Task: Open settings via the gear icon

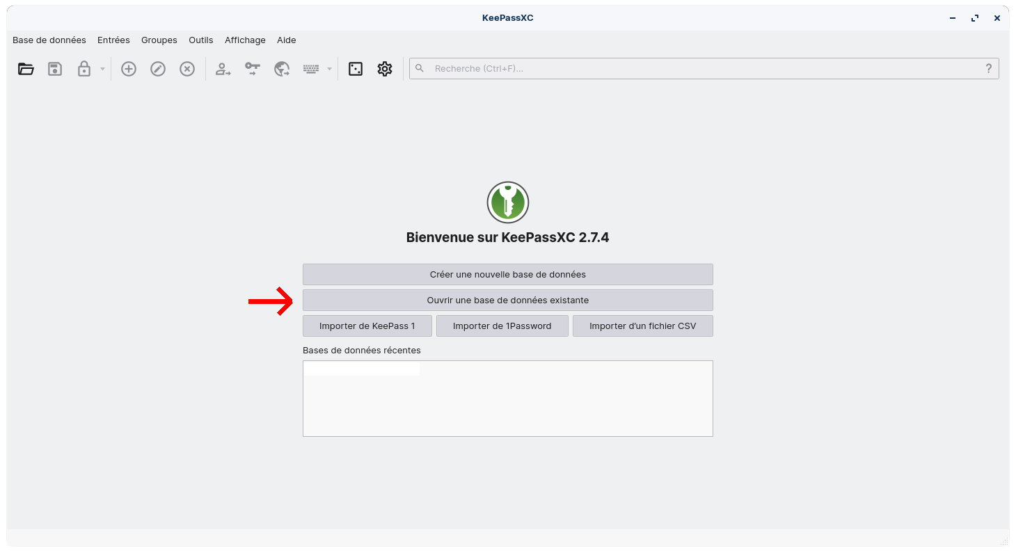Action: 385,69
